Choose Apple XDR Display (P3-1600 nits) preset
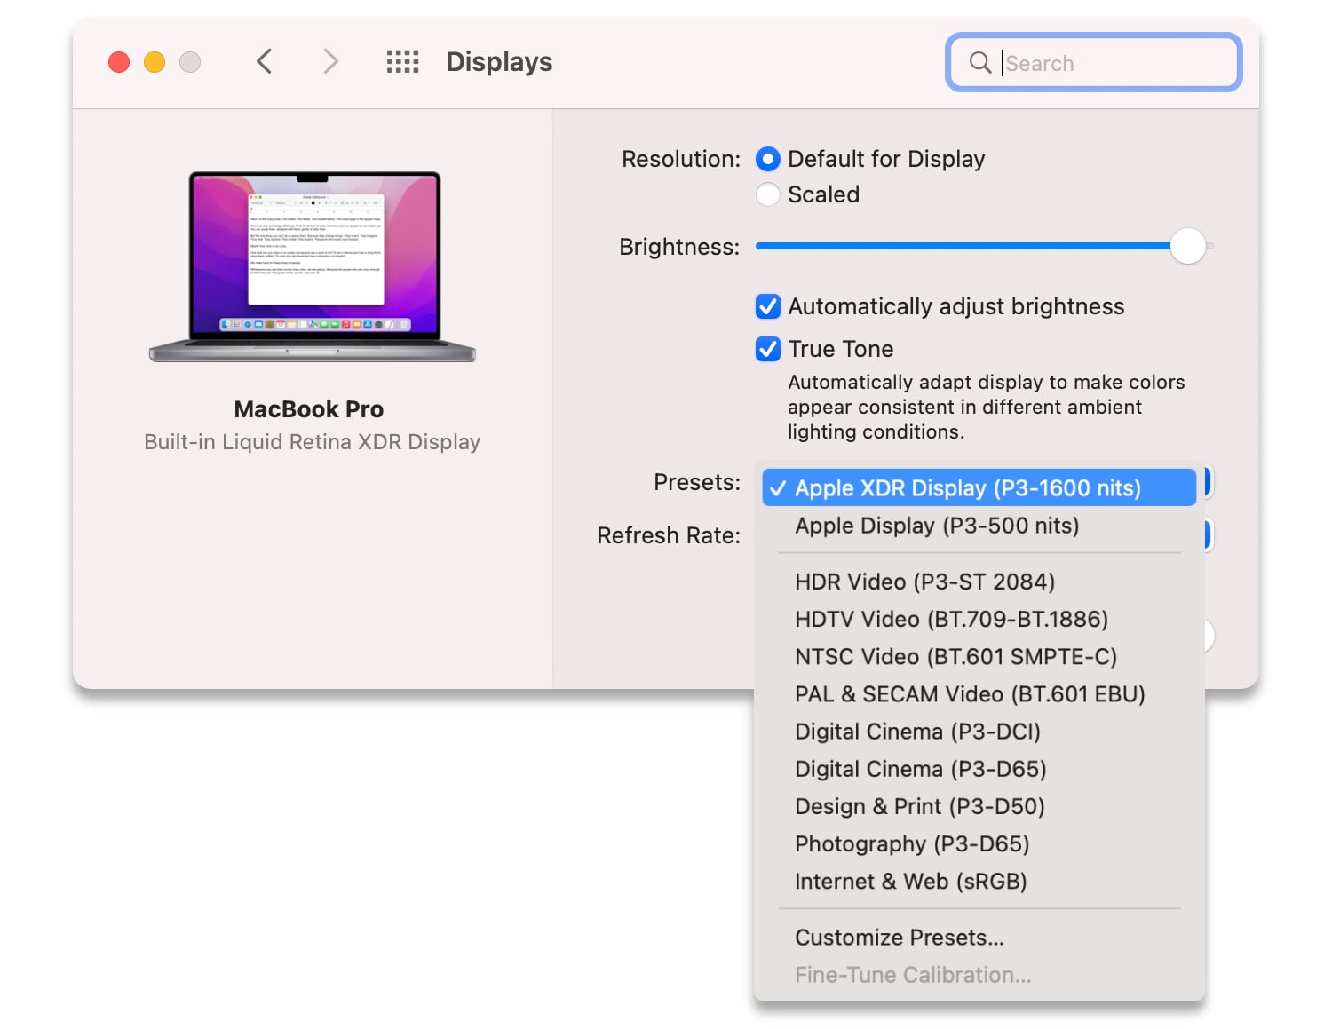The width and height of the screenshot is (1332, 1029). coord(979,487)
